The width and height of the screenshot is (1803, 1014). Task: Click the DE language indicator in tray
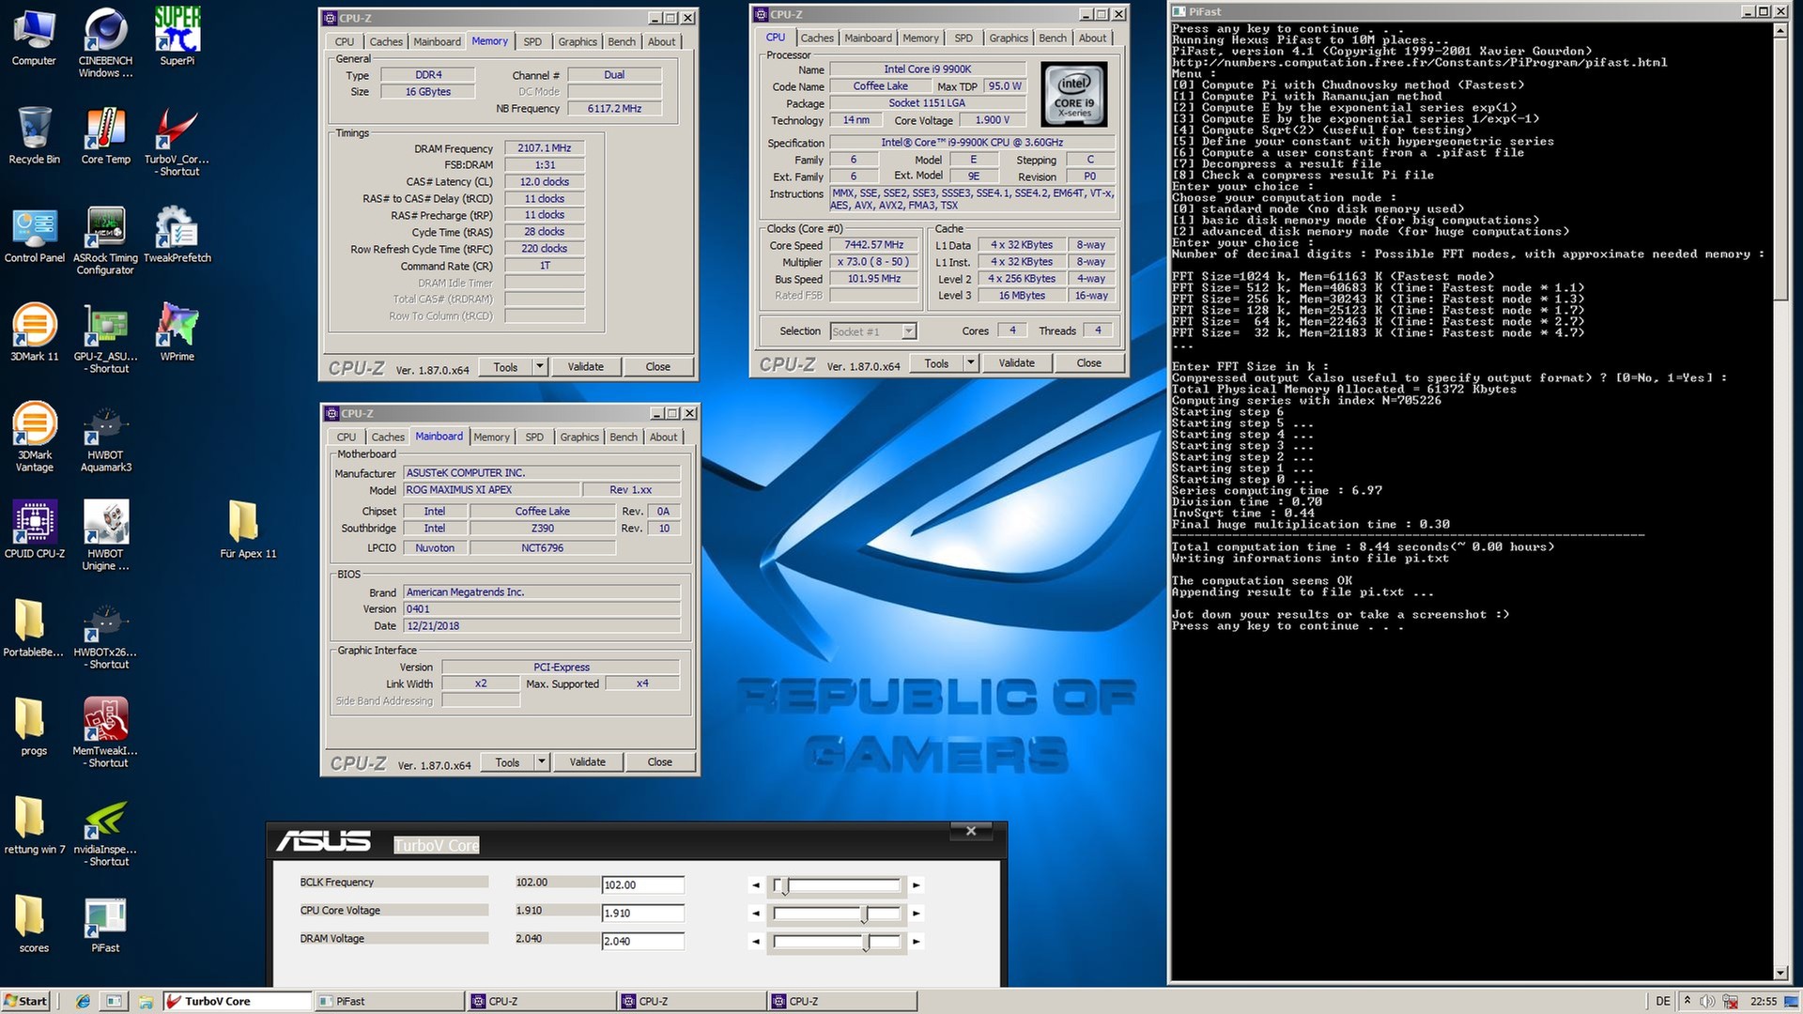pyautogui.click(x=1663, y=1001)
